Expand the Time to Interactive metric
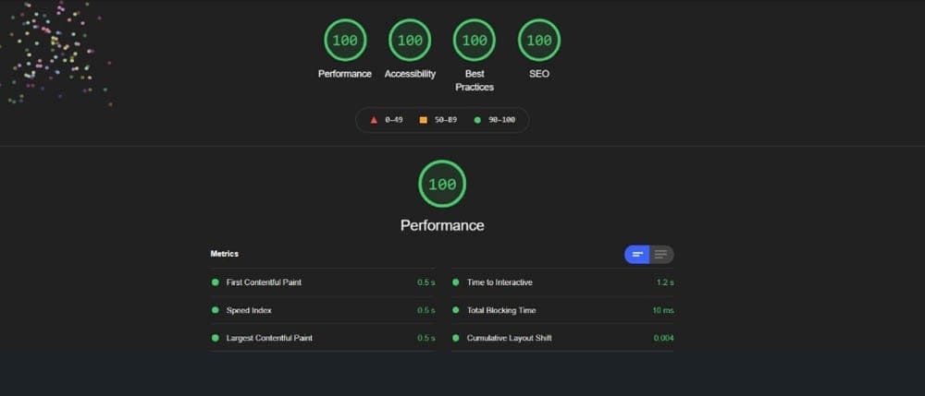 click(x=499, y=282)
